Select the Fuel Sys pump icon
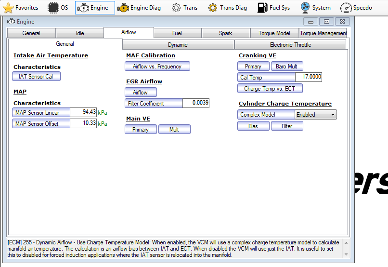 pos(262,8)
